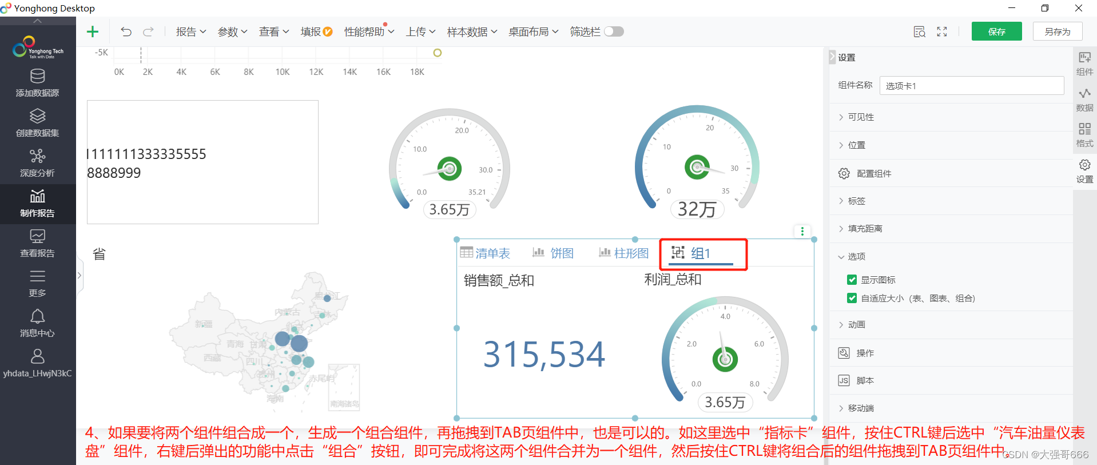This screenshot has width=1097, height=465.
Task: Click the 另存为 button
Action: (x=1058, y=31)
